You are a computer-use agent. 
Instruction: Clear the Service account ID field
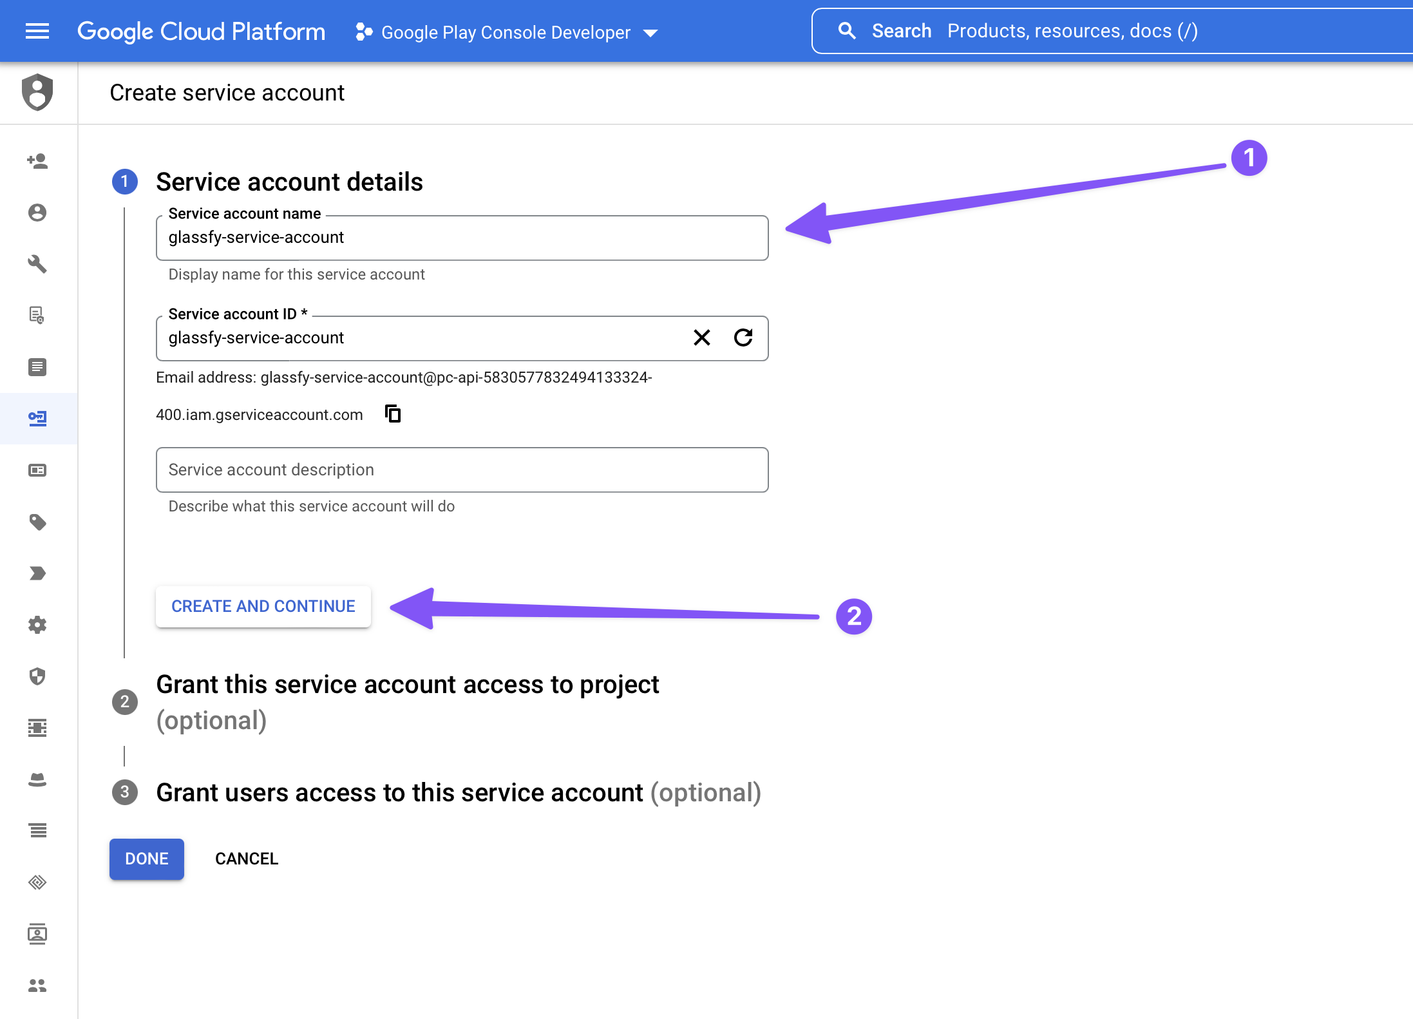pyautogui.click(x=702, y=338)
